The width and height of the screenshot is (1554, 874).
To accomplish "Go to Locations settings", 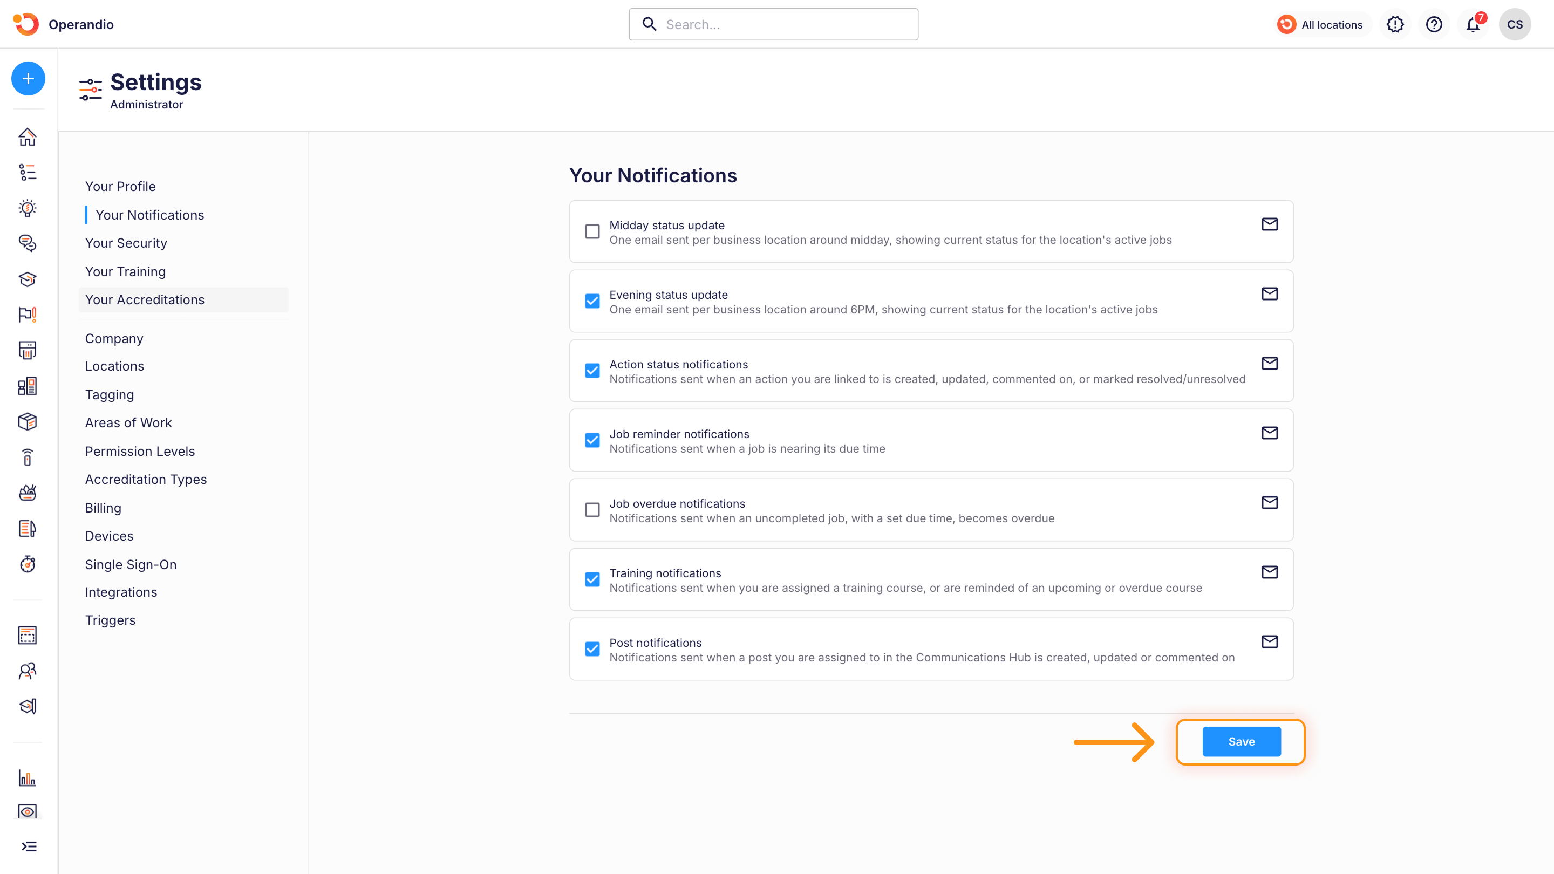I will coord(114,366).
